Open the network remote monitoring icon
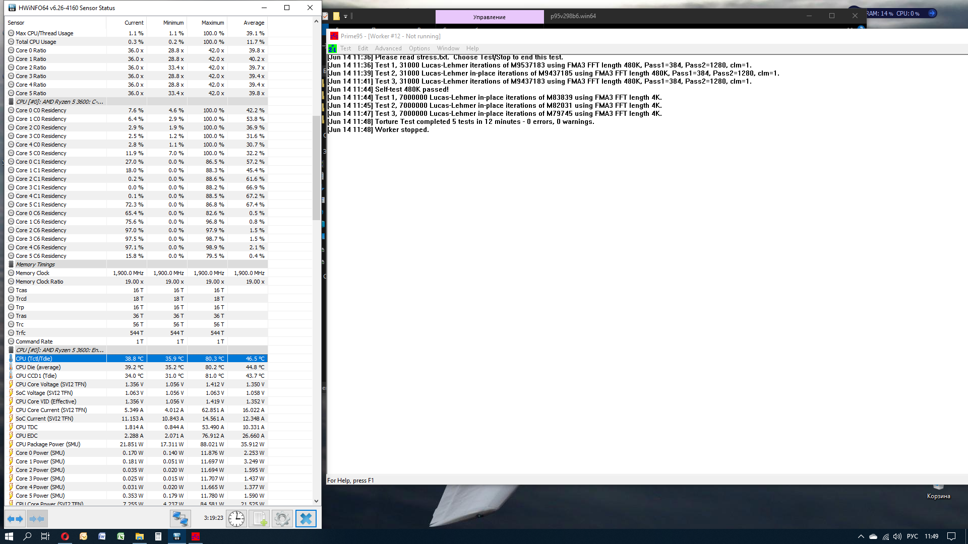968x544 pixels. (180, 518)
